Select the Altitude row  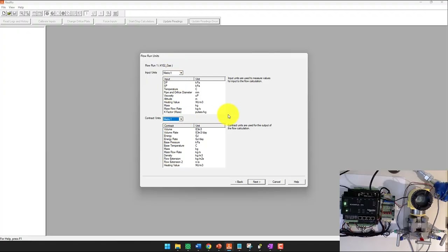click(194, 99)
